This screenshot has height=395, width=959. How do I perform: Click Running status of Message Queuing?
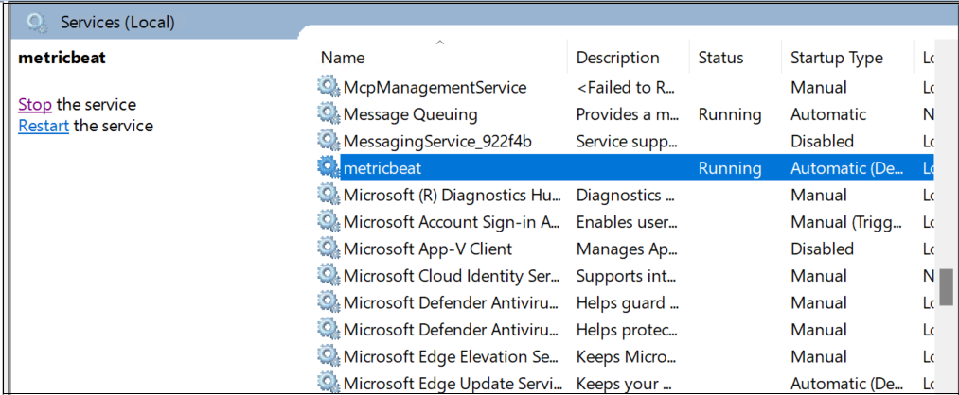click(x=729, y=114)
